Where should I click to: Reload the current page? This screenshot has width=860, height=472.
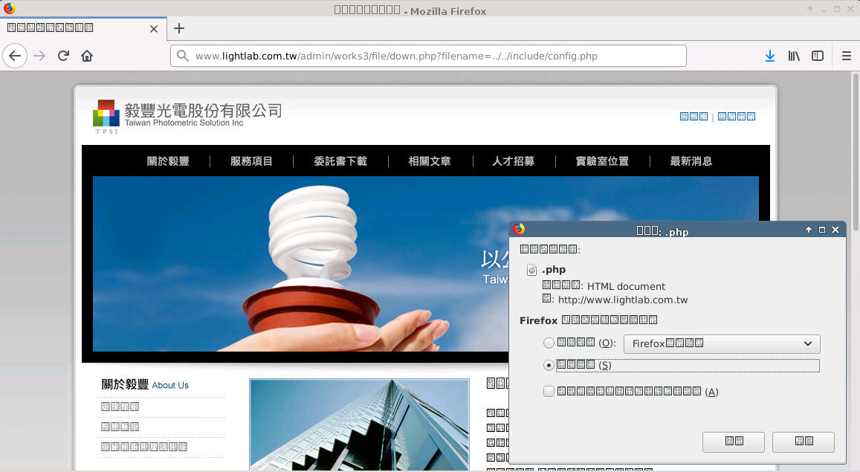click(x=63, y=56)
